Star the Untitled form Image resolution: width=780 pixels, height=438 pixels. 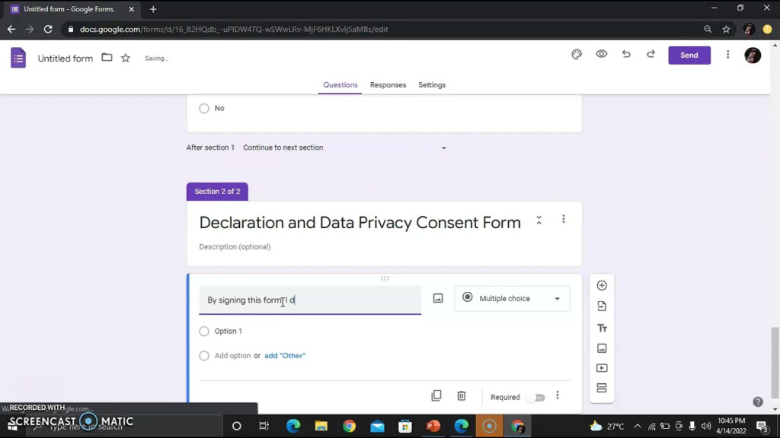click(x=126, y=58)
